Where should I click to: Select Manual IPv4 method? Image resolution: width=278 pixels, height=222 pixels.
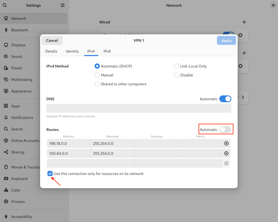(104, 75)
